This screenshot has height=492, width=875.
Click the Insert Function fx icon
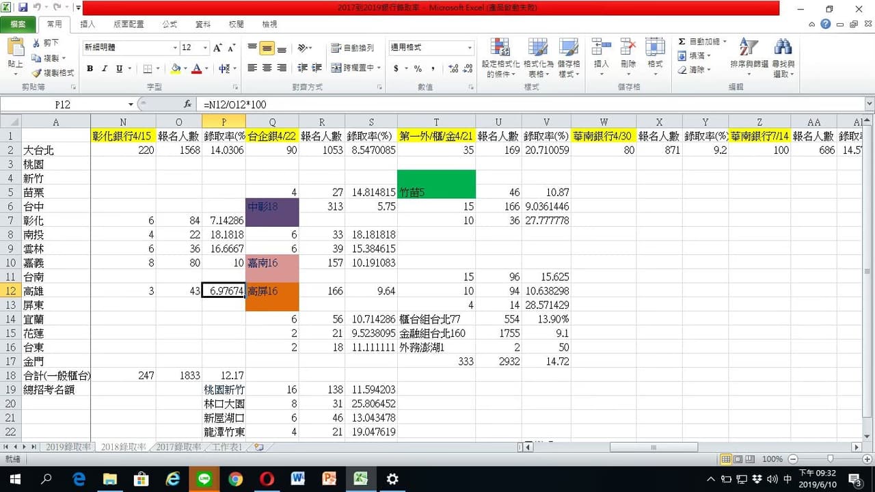188,105
